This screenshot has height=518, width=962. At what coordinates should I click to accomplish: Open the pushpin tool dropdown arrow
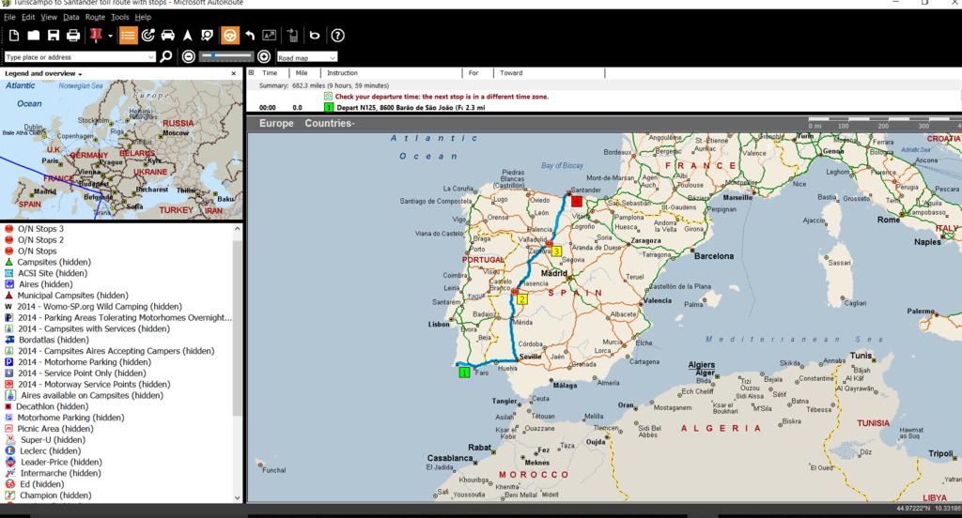click(x=111, y=36)
